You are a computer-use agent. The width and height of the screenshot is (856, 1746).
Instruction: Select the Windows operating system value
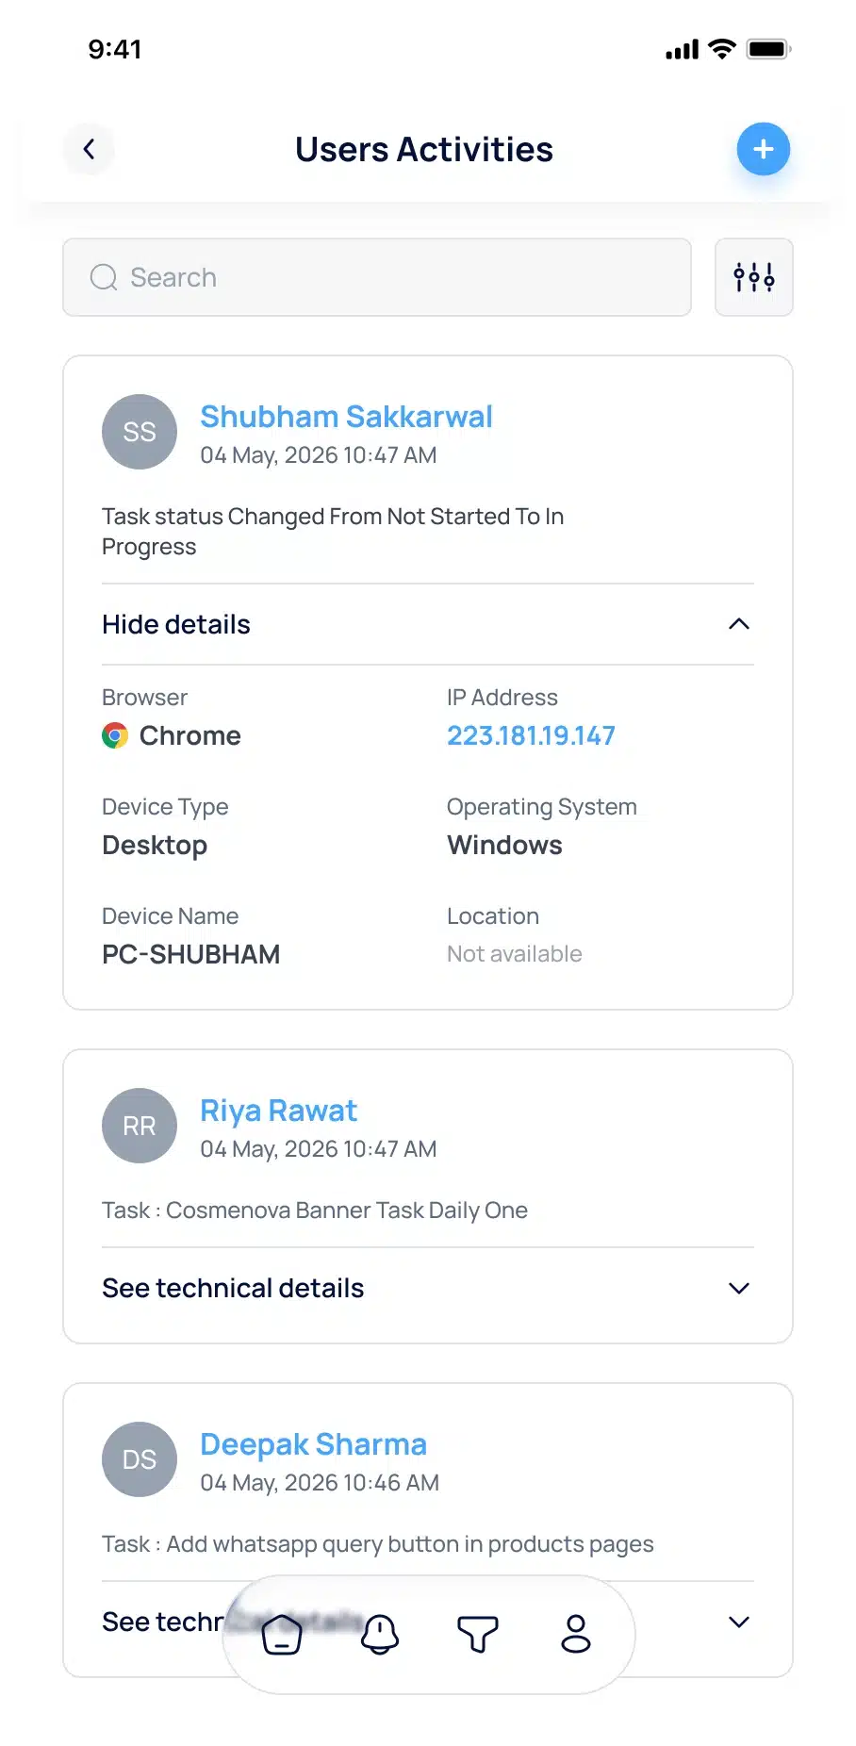[x=504, y=845]
